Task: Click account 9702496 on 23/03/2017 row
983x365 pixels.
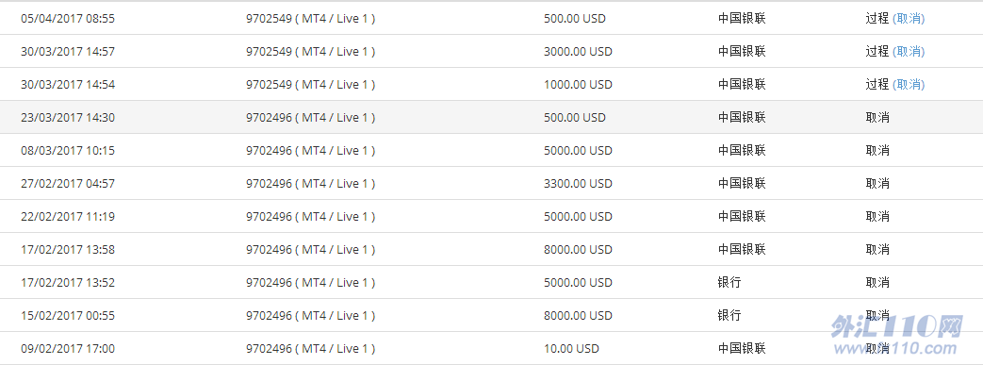Action: coord(310,117)
